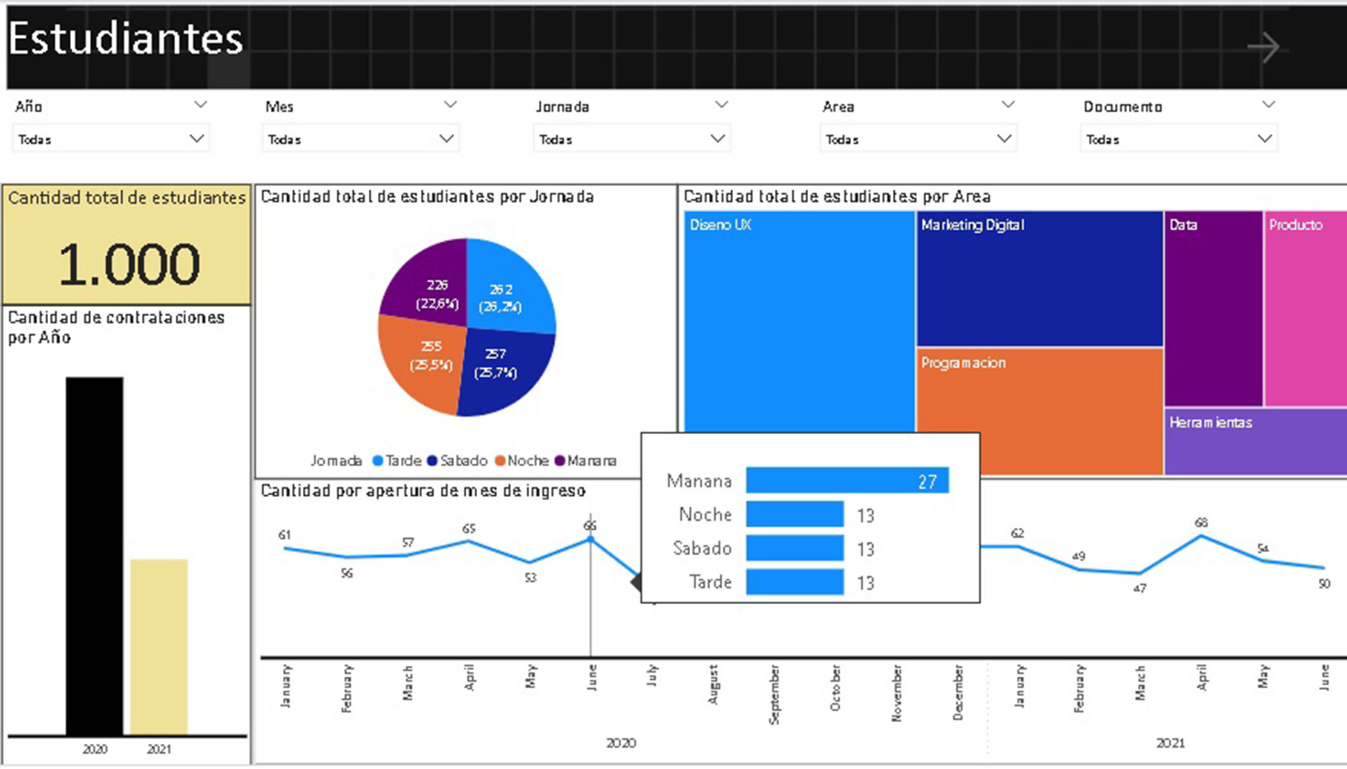Click the black 2020 bar
Screen dimensions: 1347x769
coord(94,555)
